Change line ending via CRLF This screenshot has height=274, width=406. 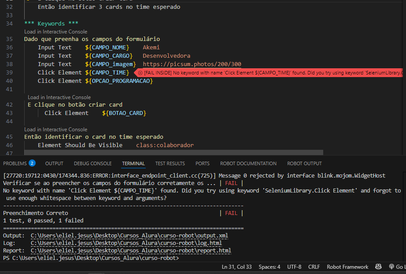(314, 267)
